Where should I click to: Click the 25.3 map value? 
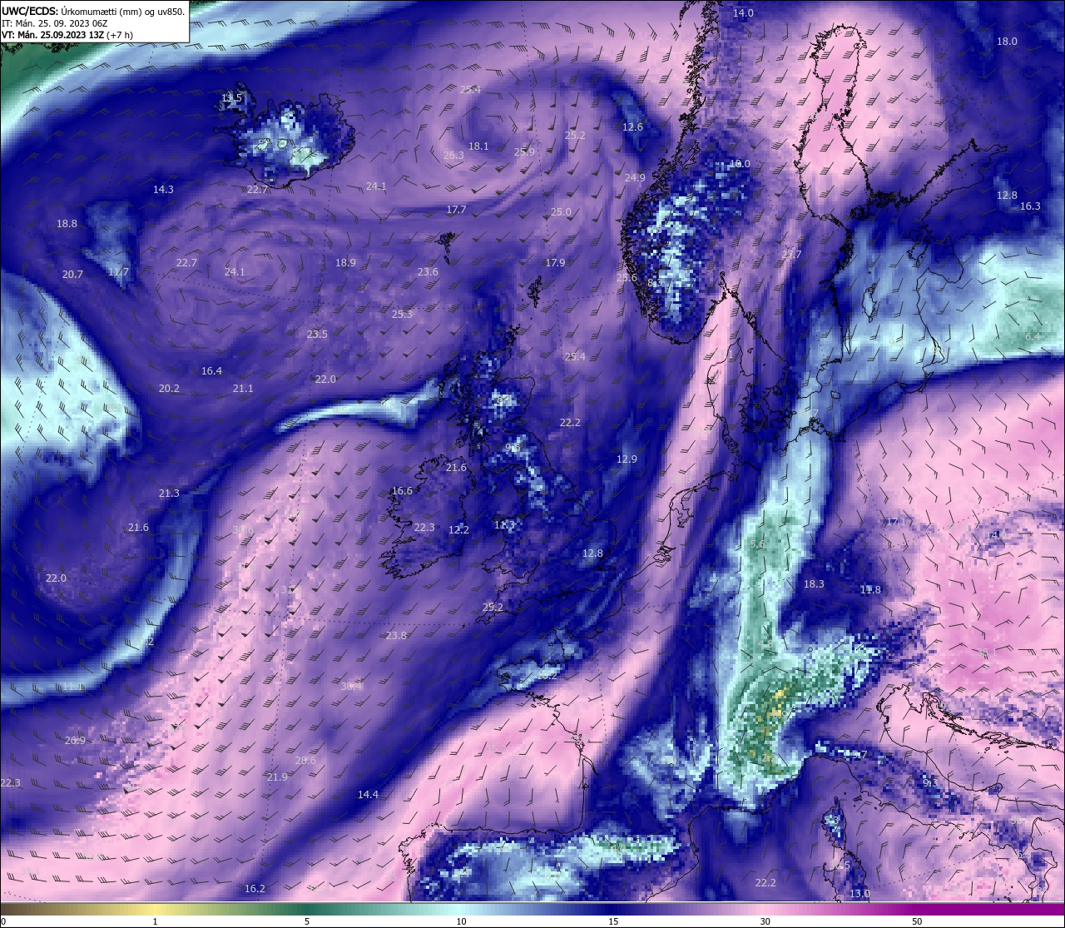402,314
